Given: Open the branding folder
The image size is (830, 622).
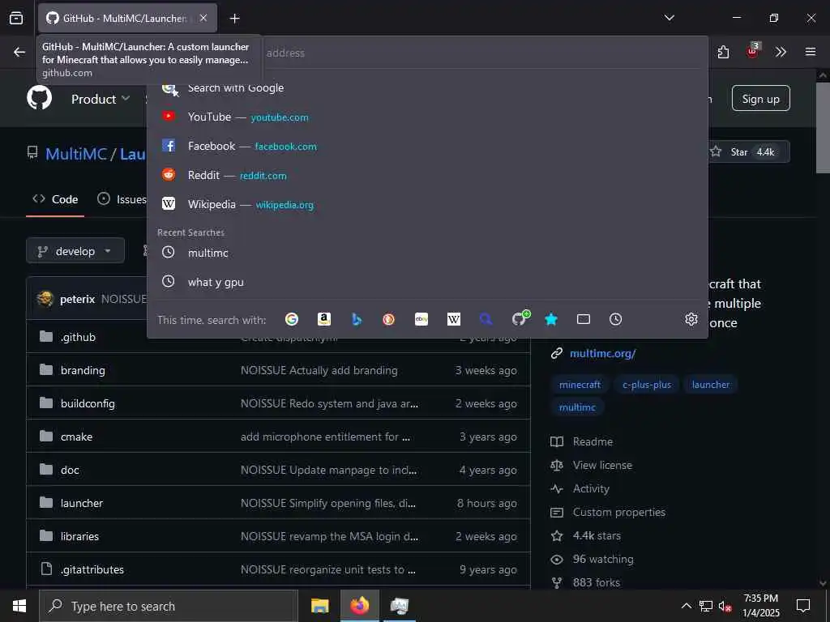Looking at the screenshot, I should point(83,370).
